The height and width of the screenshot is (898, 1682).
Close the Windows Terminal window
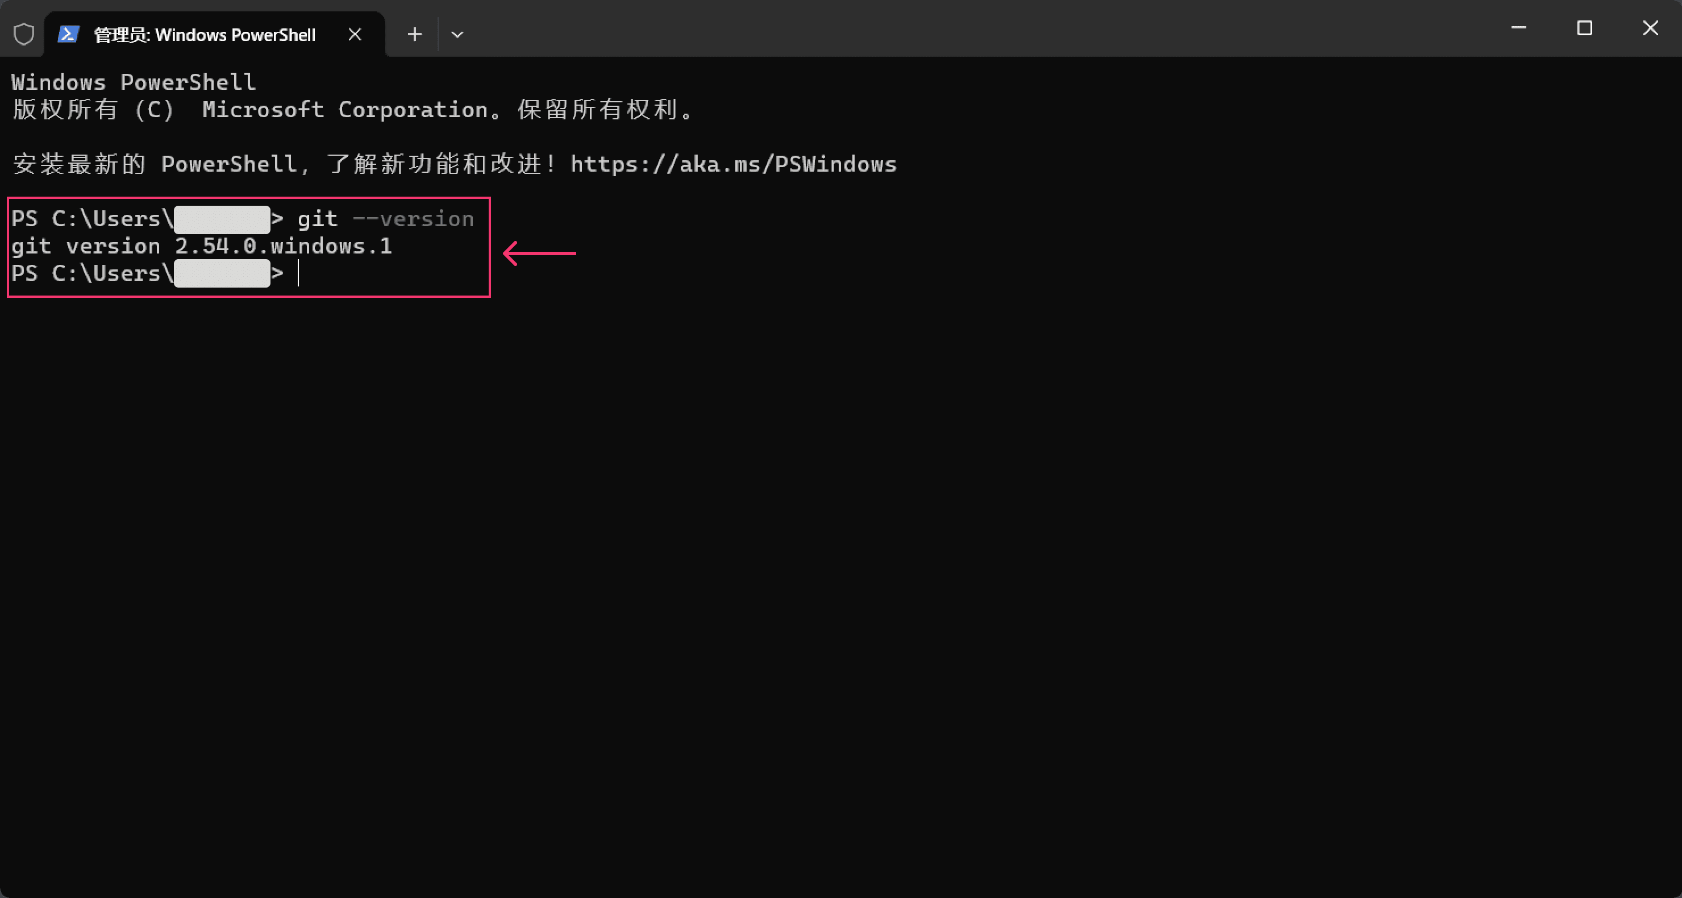[x=1650, y=28]
